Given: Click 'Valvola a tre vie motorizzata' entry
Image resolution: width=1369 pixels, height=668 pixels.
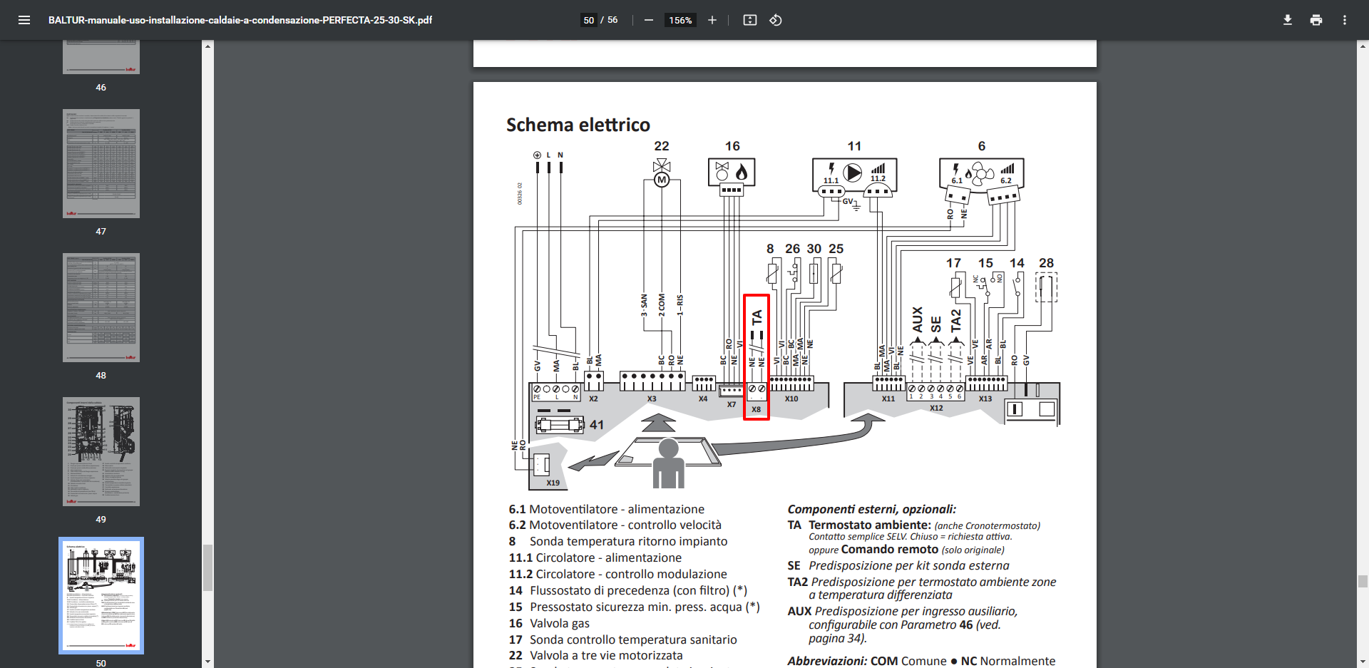Looking at the screenshot, I should (x=606, y=655).
